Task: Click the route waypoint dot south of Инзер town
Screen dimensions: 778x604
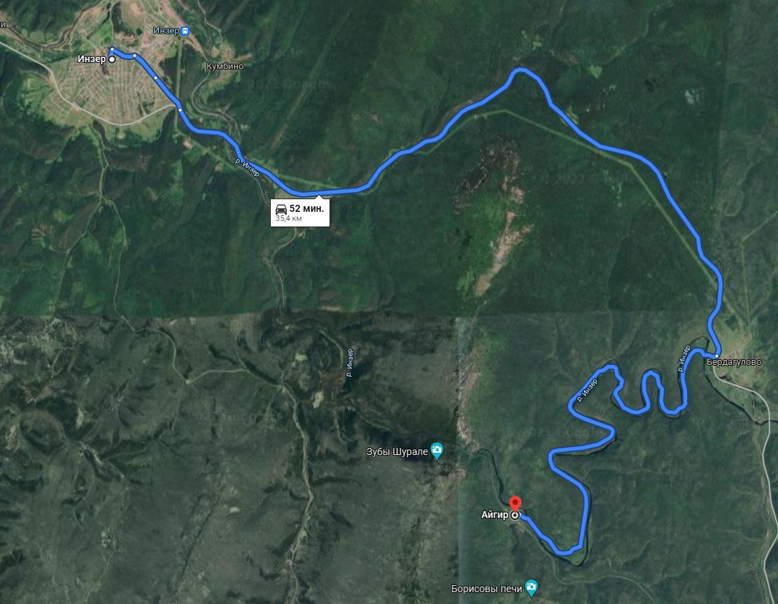Action: point(180,110)
